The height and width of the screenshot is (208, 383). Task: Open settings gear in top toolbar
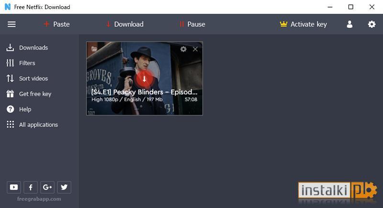(372, 24)
